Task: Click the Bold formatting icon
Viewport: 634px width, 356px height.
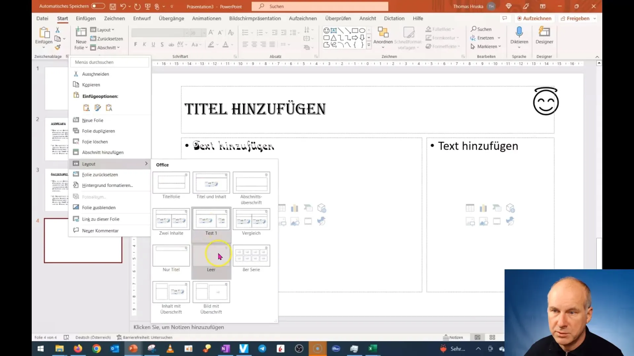Action: point(135,44)
